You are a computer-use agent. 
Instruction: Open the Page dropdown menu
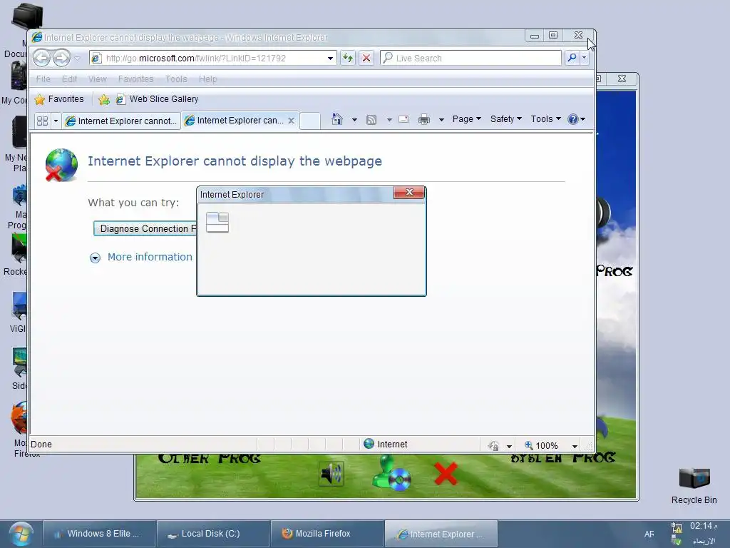pos(466,119)
